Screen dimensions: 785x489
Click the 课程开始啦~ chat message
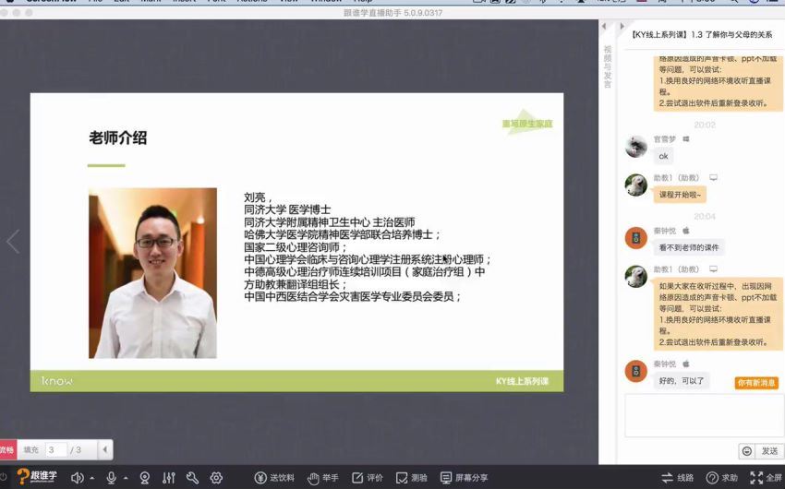pyautogui.click(x=680, y=195)
